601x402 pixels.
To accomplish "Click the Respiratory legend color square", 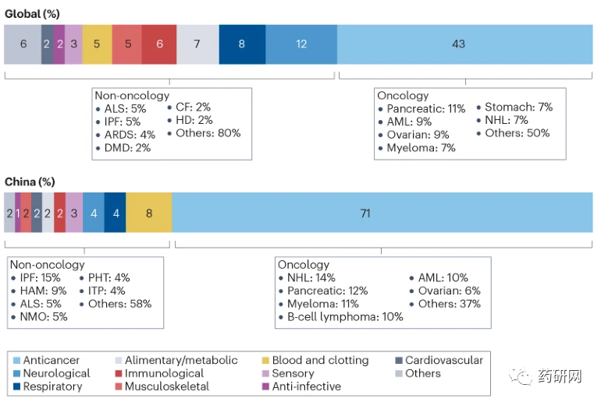I will [16, 386].
